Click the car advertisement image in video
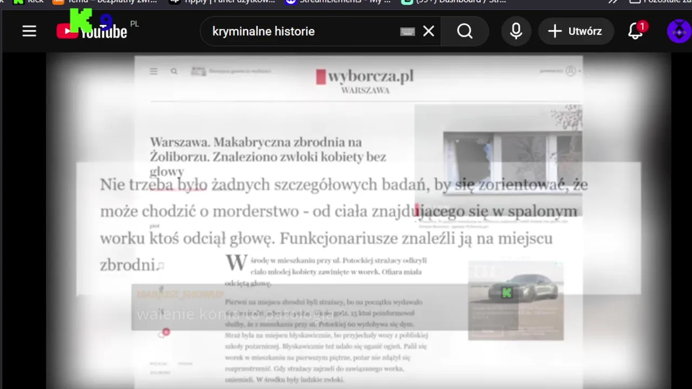This screenshot has width=692, height=389. coord(516,300)
